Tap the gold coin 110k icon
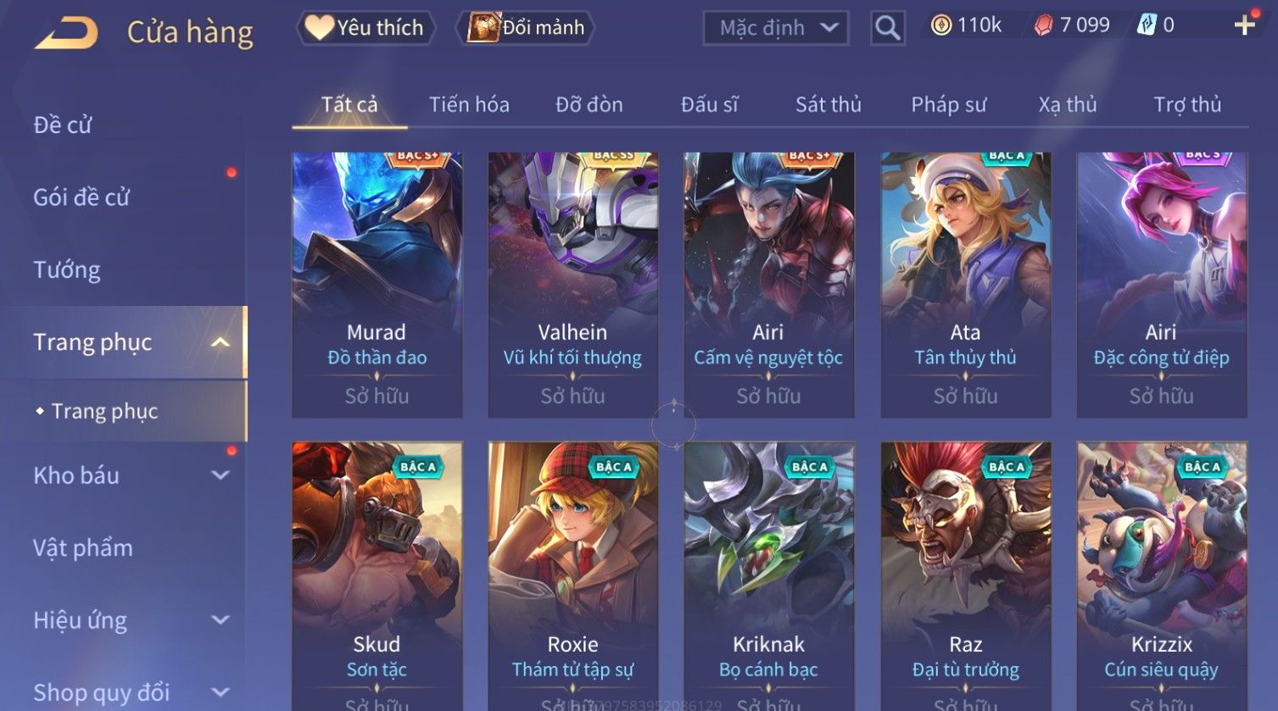The width and height of the screenshot is (1278, 711). click(941, 25)
